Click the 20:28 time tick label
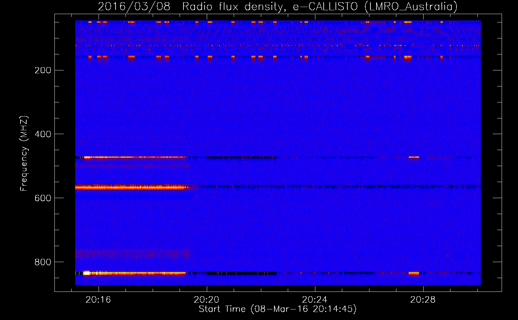 point(423,300)
